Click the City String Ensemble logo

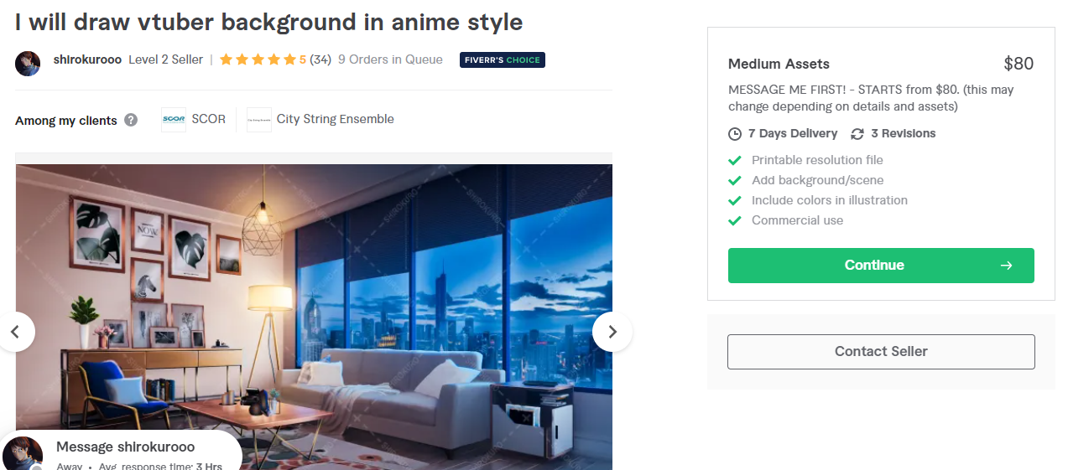coord(259,119)
